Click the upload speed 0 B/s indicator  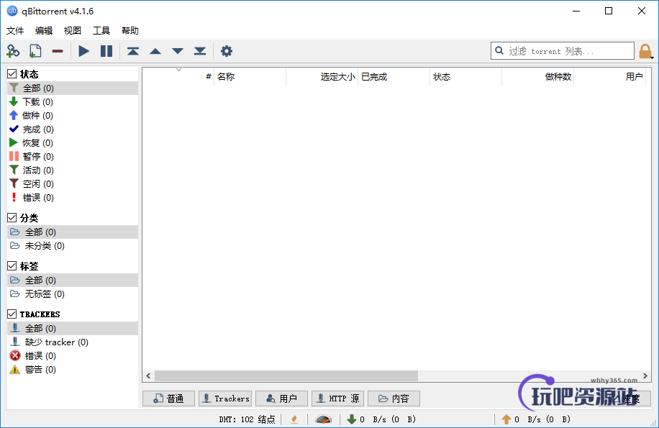pyautogui.click(x=536, y=419)
